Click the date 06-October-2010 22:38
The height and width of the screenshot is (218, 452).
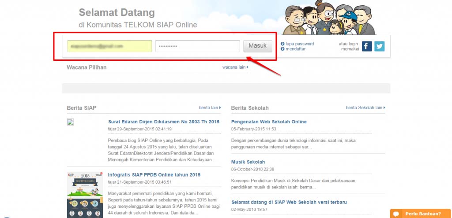[x=253, y=170]
